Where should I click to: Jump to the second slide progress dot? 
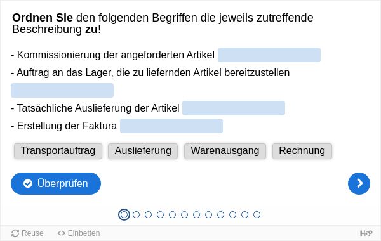pos(136,214)
